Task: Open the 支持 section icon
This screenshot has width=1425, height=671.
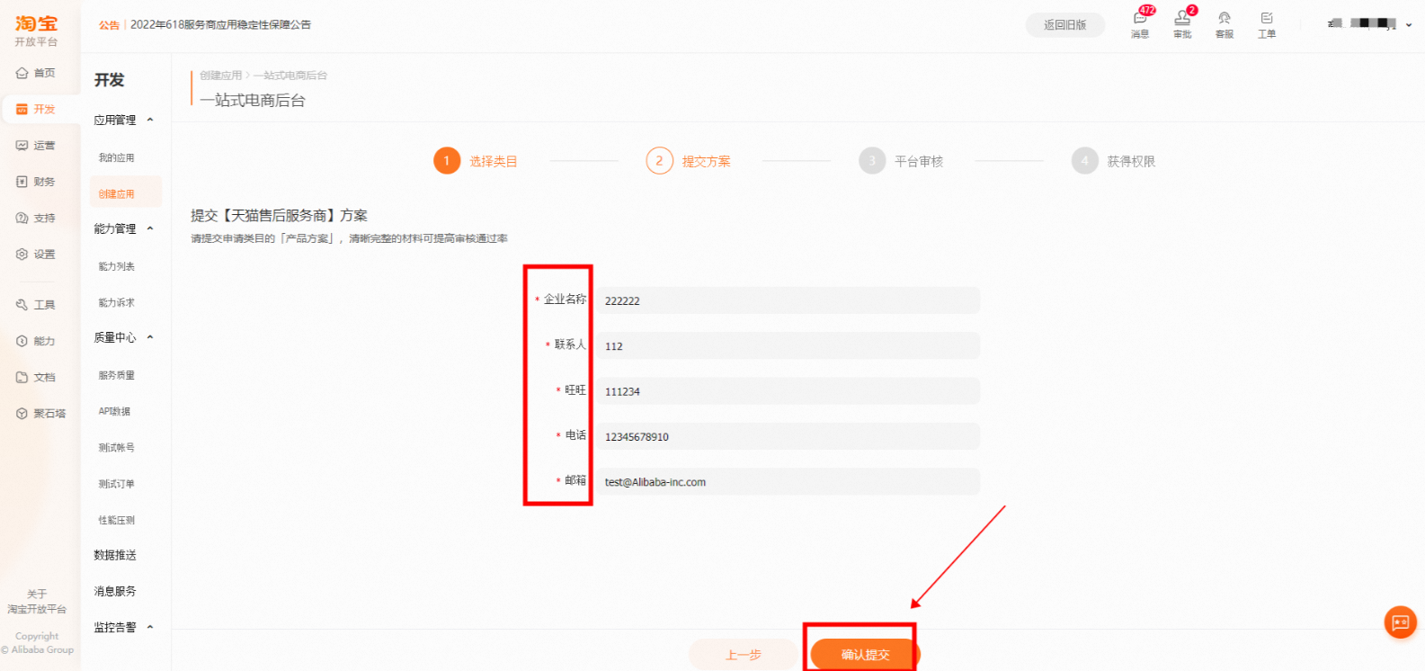Action: pos(22,218)
